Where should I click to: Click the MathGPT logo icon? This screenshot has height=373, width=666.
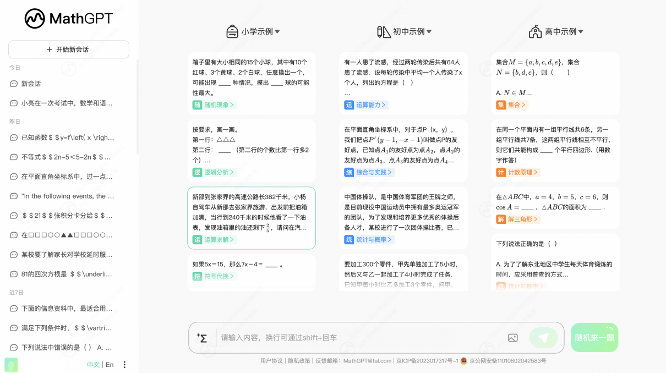pos(35,18)
